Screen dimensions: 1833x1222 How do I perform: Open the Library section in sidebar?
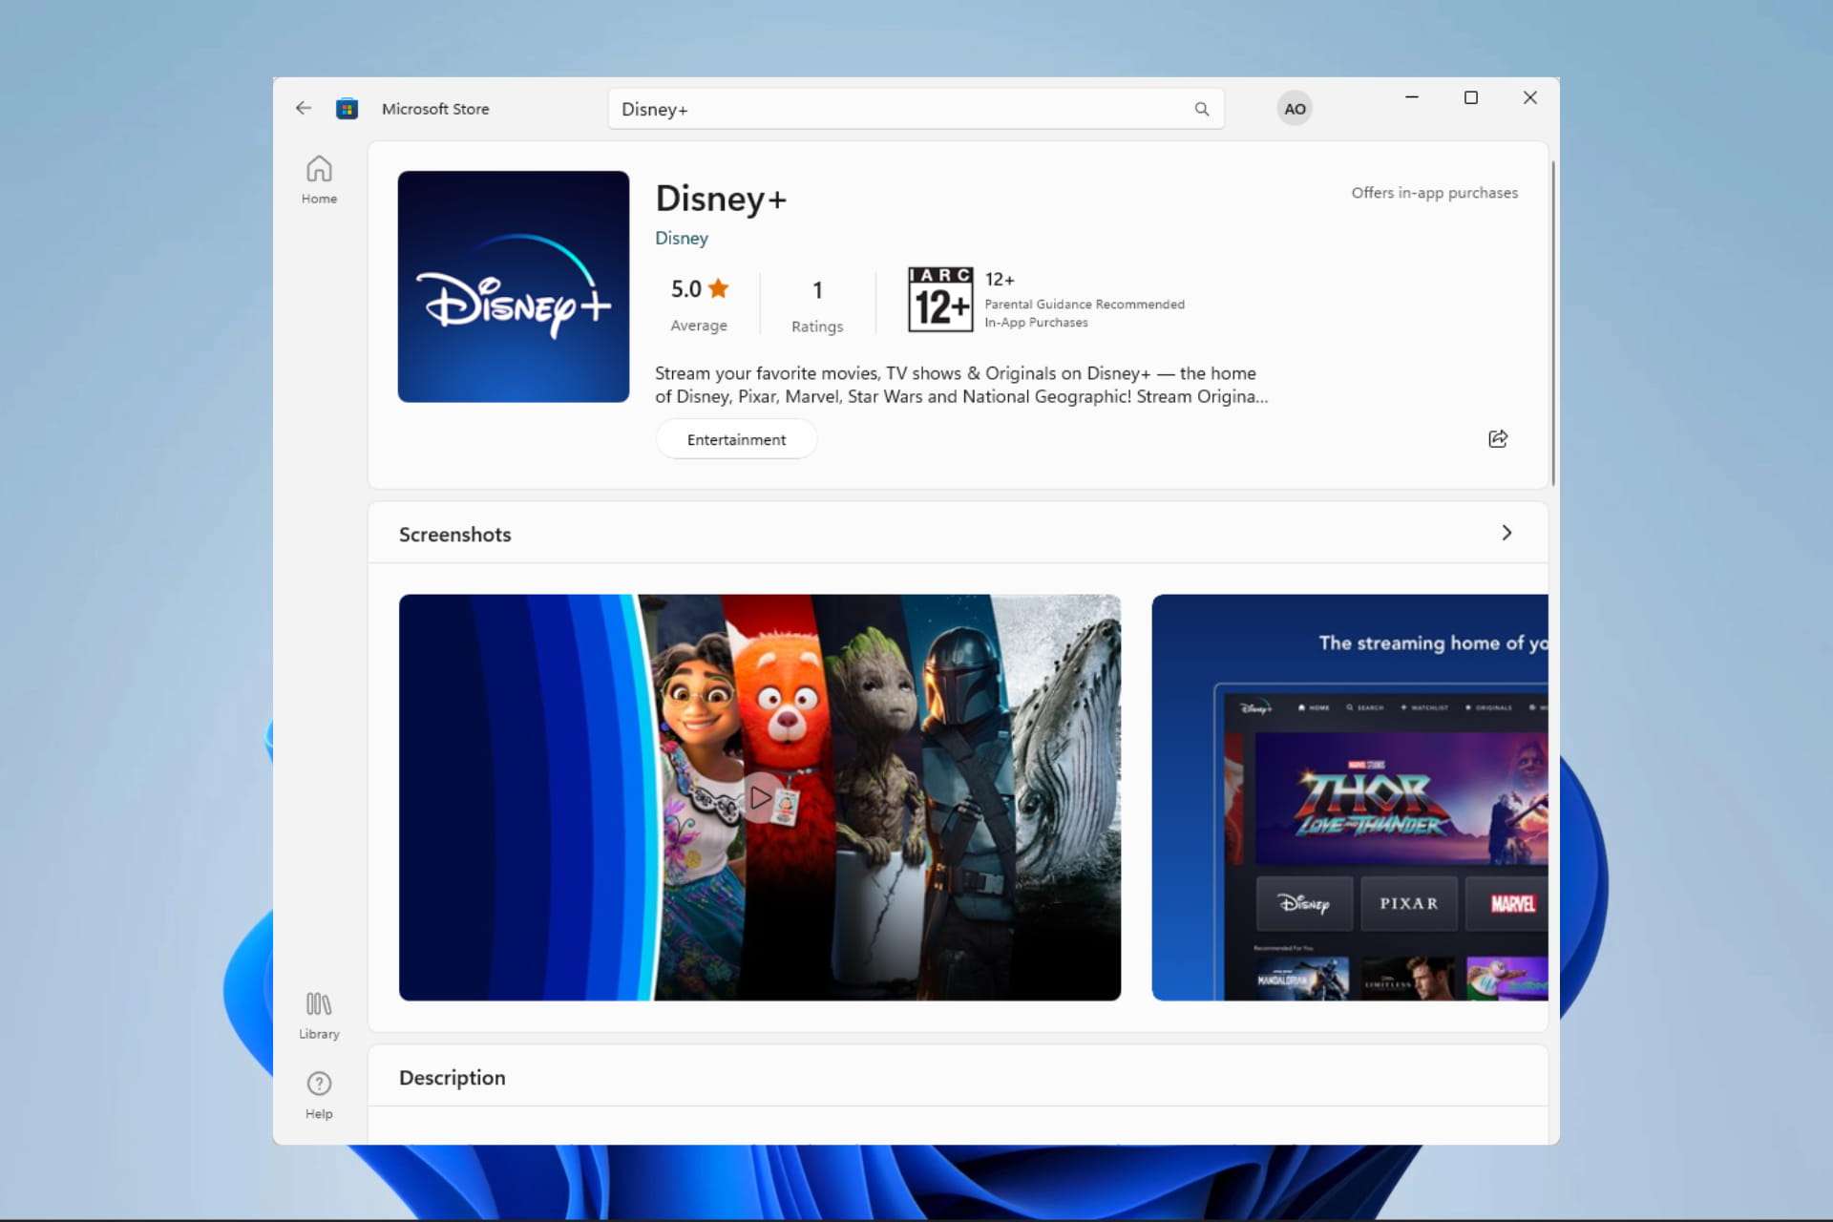[x=319, y=1016]
